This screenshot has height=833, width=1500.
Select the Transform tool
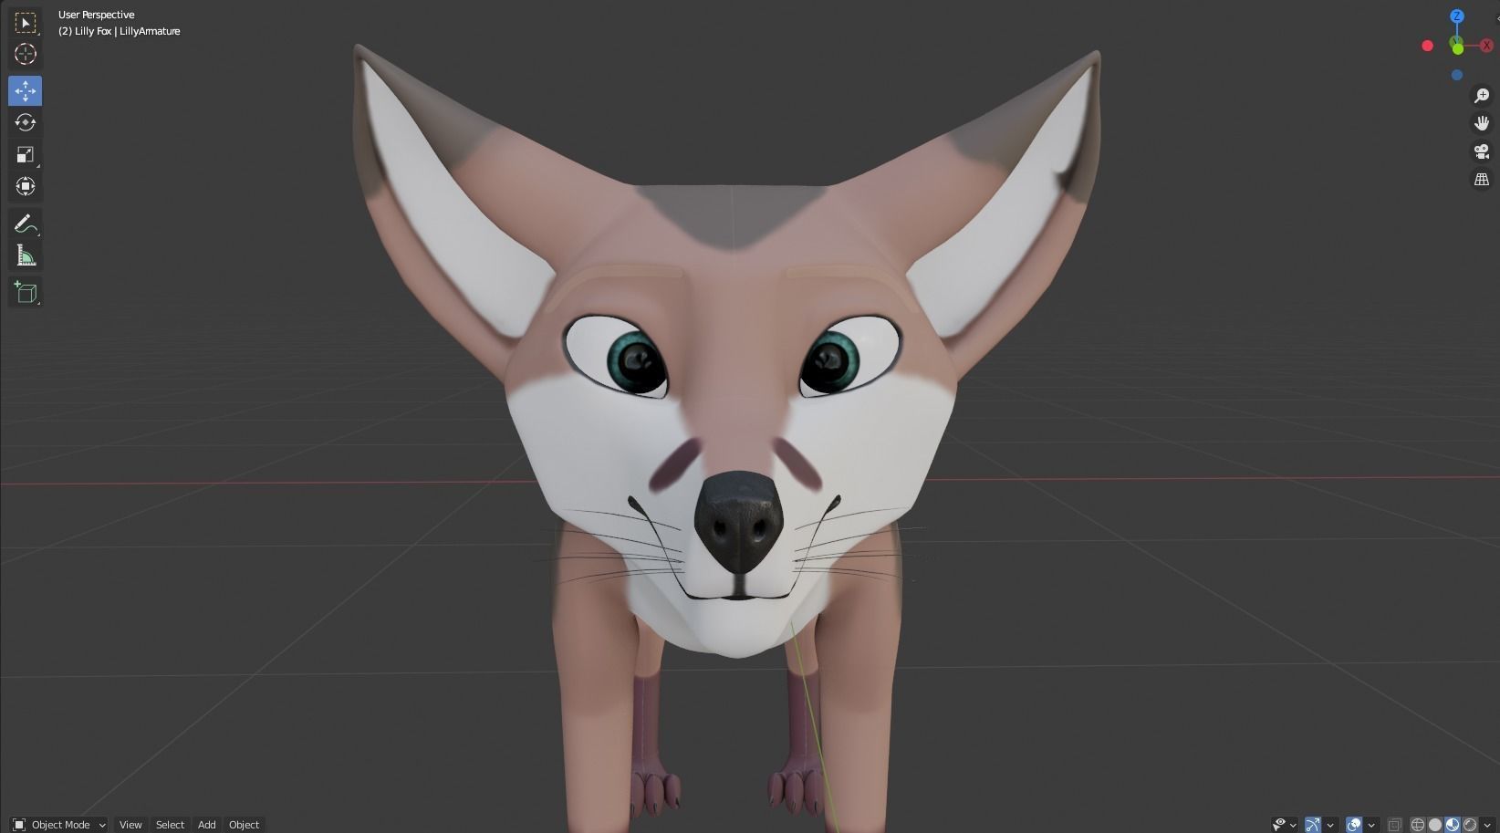pos(25,186)
